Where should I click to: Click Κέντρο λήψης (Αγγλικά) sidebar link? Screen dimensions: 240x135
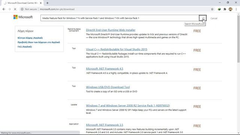pos(30,38)
